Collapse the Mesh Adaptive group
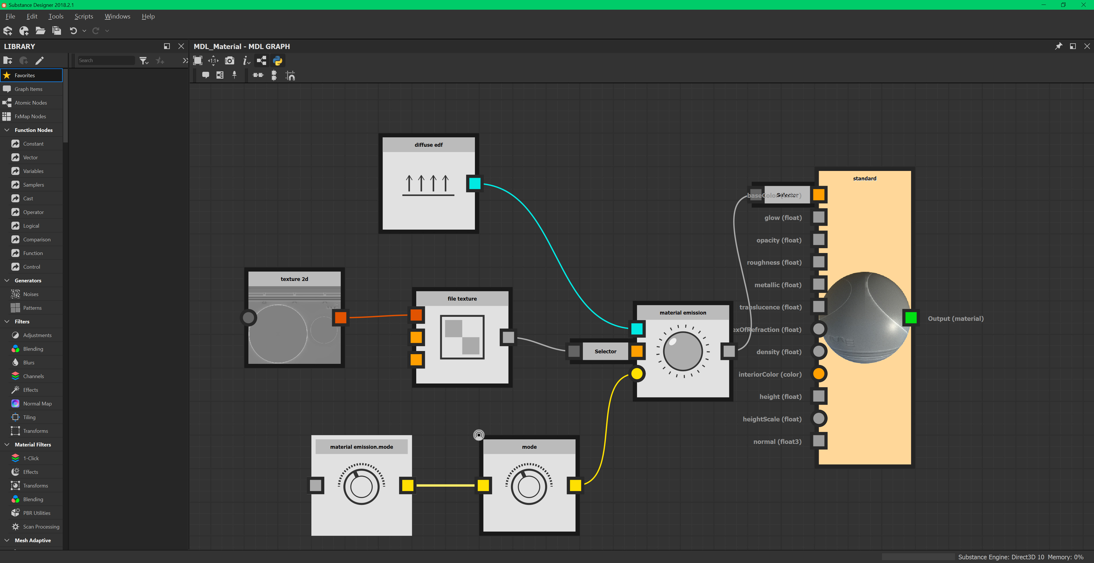Viewport: 1094px width, 563px height. [7, 540]
